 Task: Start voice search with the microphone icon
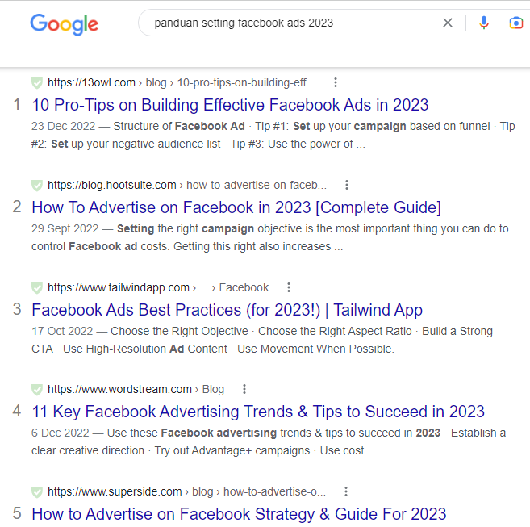click(484, 23)
